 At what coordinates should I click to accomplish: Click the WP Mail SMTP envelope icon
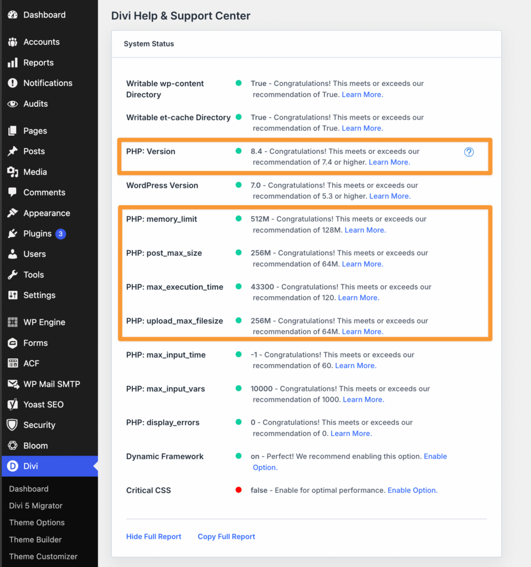(13, 384)
